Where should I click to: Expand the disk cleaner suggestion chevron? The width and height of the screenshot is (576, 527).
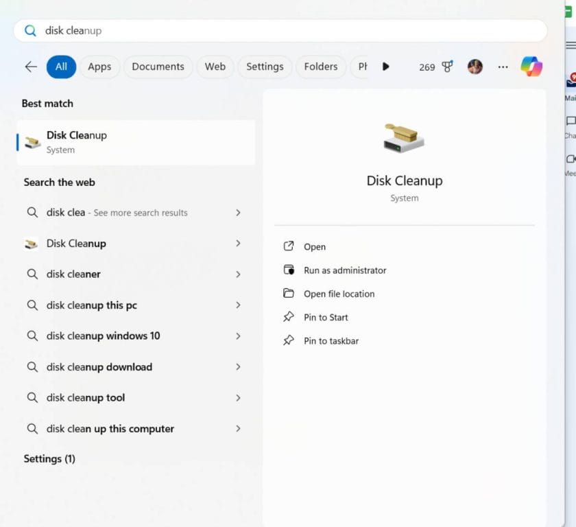239,274
